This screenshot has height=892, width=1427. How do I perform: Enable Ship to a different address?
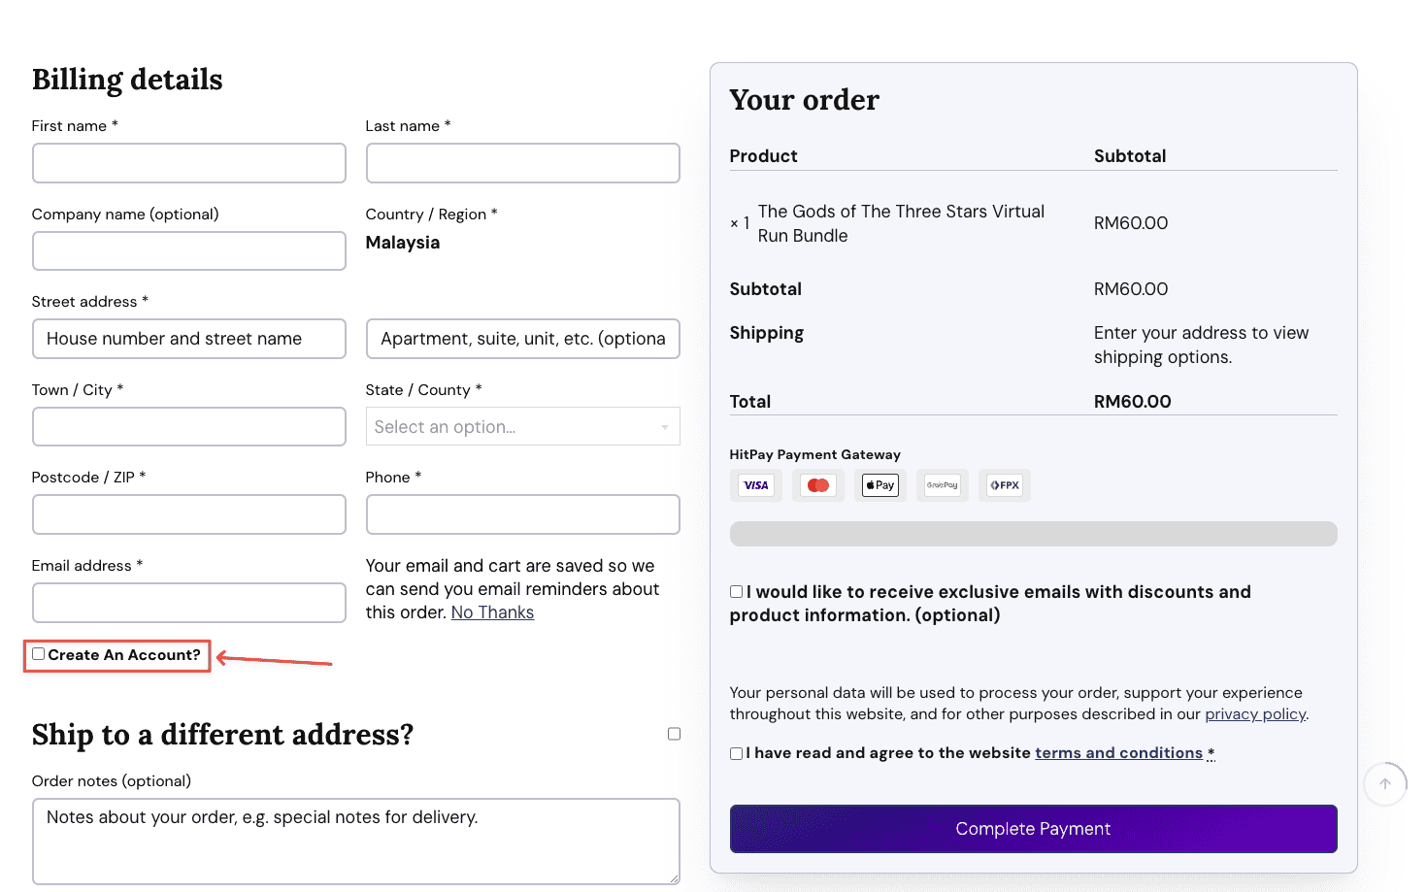coord(674,734)
